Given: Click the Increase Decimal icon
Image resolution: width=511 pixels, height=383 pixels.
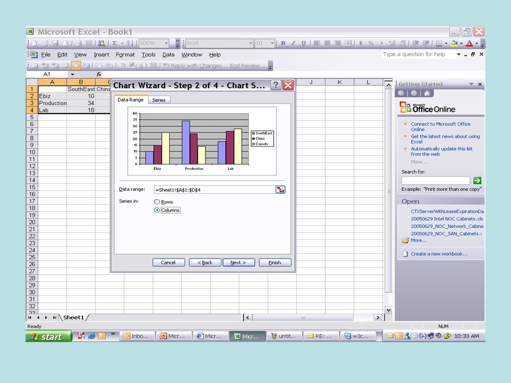Looking at the screenshot, I should 392,43.
